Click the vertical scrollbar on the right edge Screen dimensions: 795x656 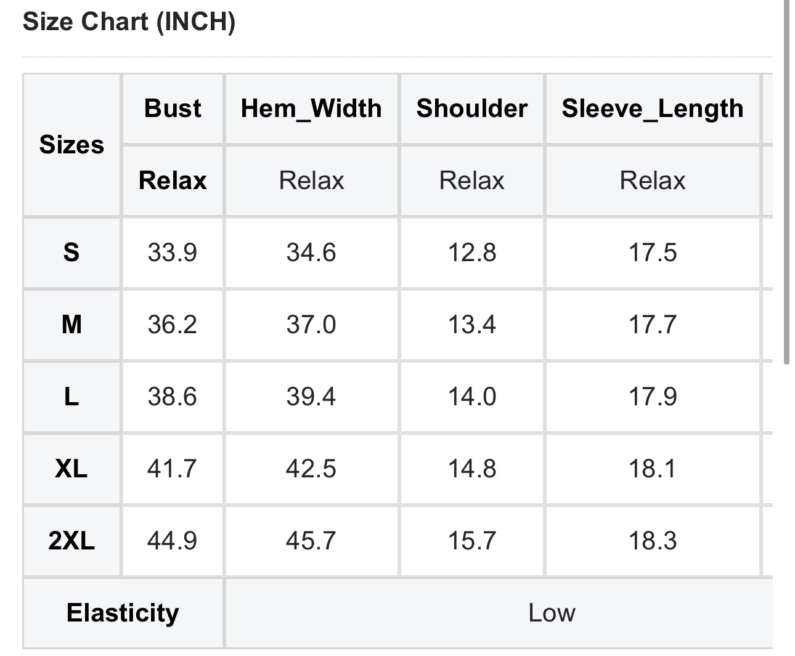(786, 185)
